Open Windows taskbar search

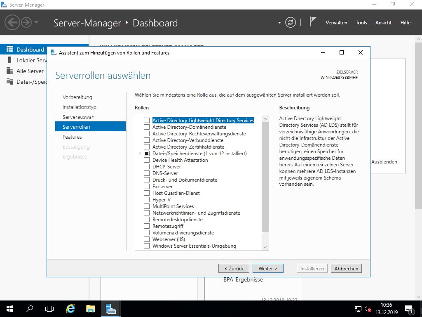tap(30, 309)
